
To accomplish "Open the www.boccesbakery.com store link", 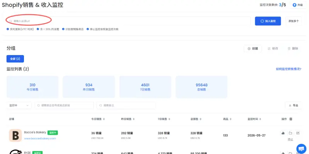I will (40, 139).
